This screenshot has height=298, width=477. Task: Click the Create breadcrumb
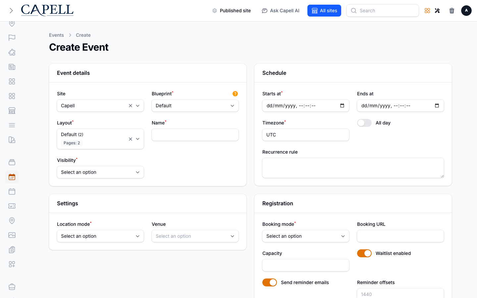pos(83,35)
